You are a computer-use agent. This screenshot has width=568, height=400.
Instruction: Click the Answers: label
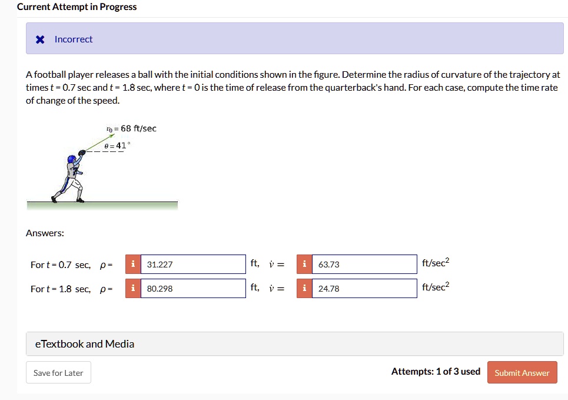(x=45, y=233)
